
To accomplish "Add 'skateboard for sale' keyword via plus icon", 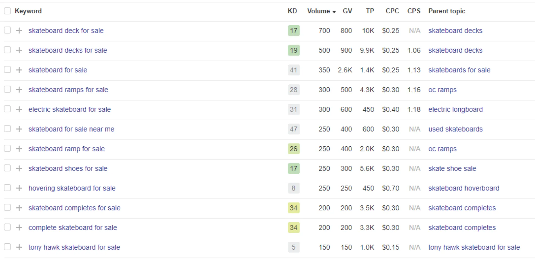I will pyautogui.click(x=19, y=70).
